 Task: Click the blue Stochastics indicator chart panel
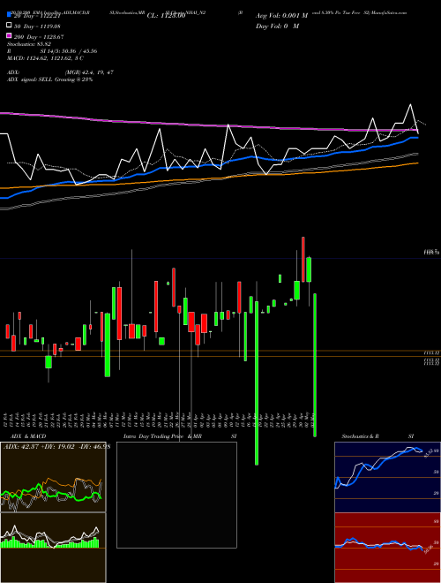click(387, 477)
